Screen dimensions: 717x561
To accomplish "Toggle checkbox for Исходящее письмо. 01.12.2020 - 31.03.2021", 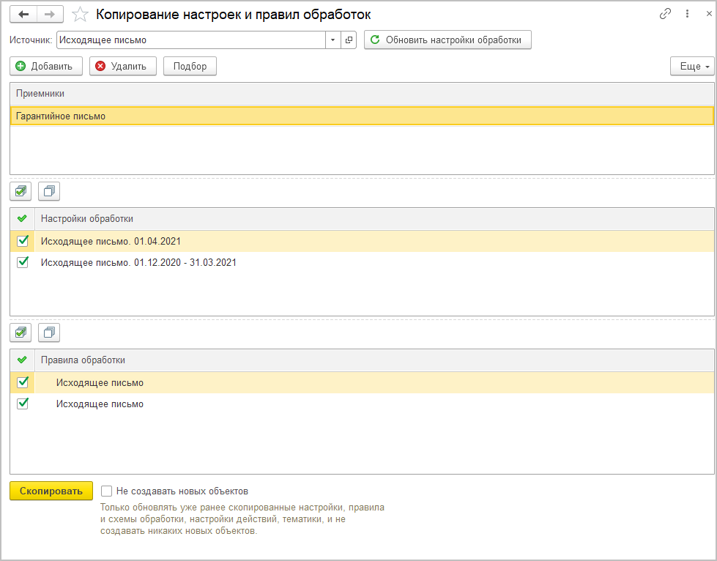I will [x=23, y=262].
